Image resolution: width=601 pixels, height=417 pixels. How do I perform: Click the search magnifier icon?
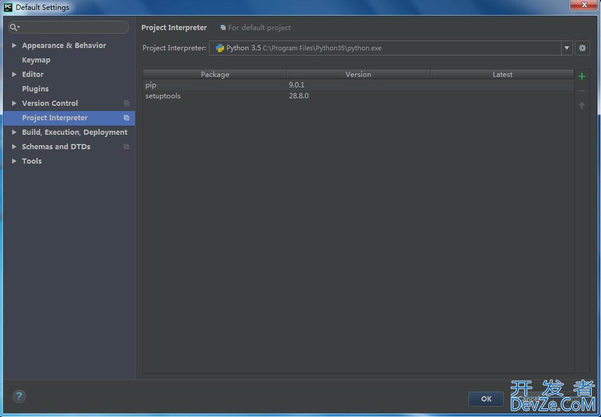14,27
